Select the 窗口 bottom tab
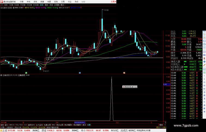 pyautogui.click(x=7, y=125)
